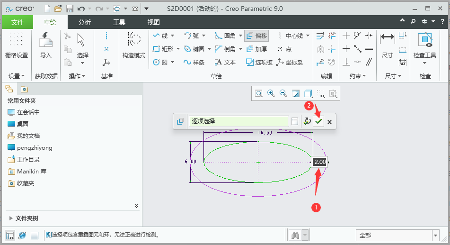Viewport: 450px width, 245px height.
Task: Select the Thicken tool (加厚)
Action: [257, 49]
